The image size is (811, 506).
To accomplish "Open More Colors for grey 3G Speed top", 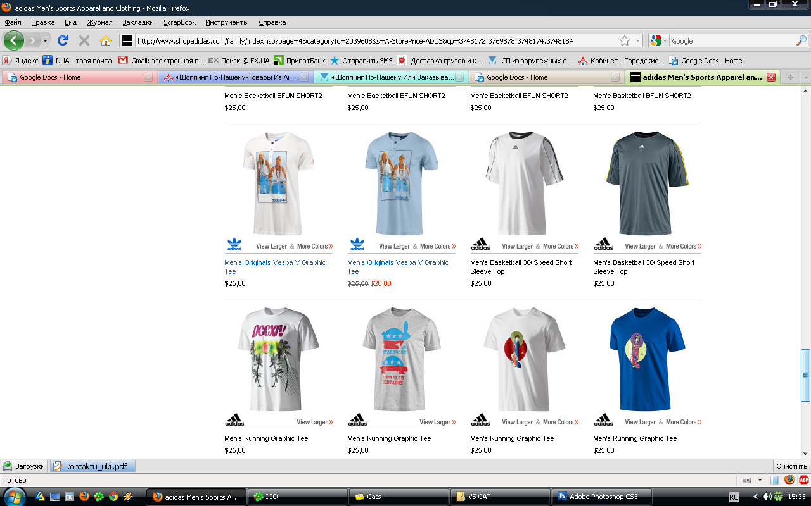I will (682, 246).
